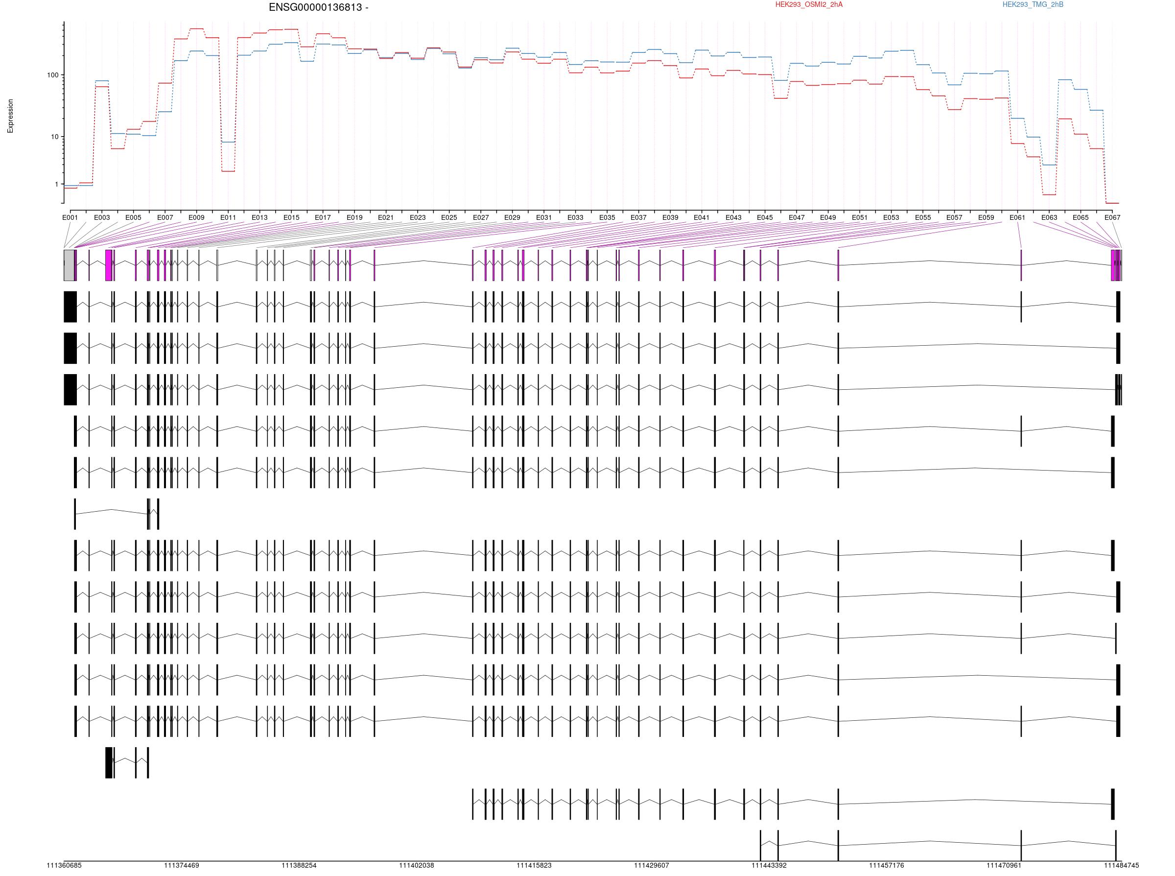Select exon label E035
The height and width of the screenshot is (876, 1175).
pos(607,217)
